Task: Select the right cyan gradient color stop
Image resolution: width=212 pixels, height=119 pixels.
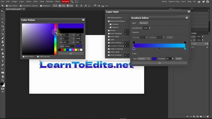Action: click(x=185, y=49)
